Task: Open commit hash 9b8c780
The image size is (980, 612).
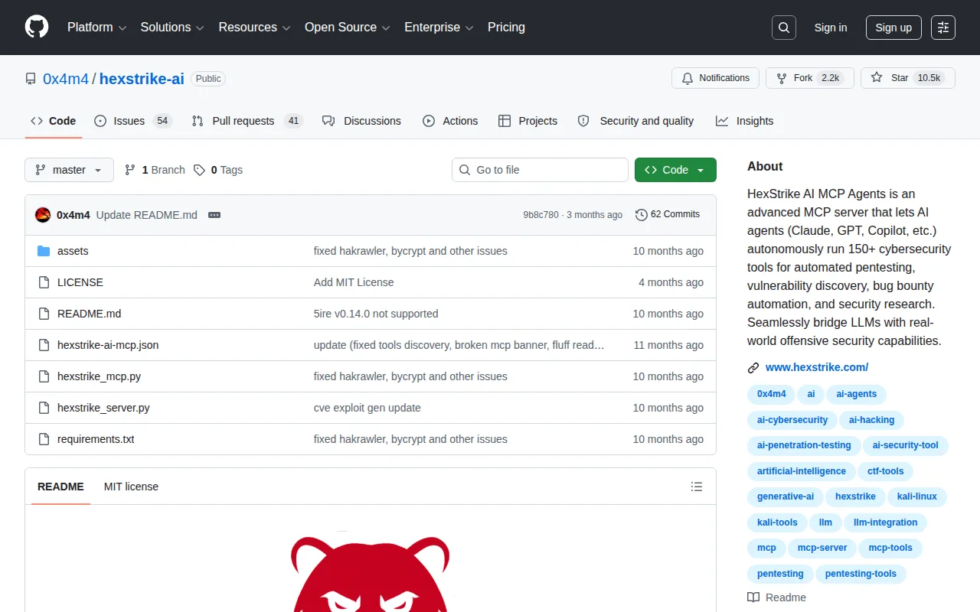Action: [541, 215]
